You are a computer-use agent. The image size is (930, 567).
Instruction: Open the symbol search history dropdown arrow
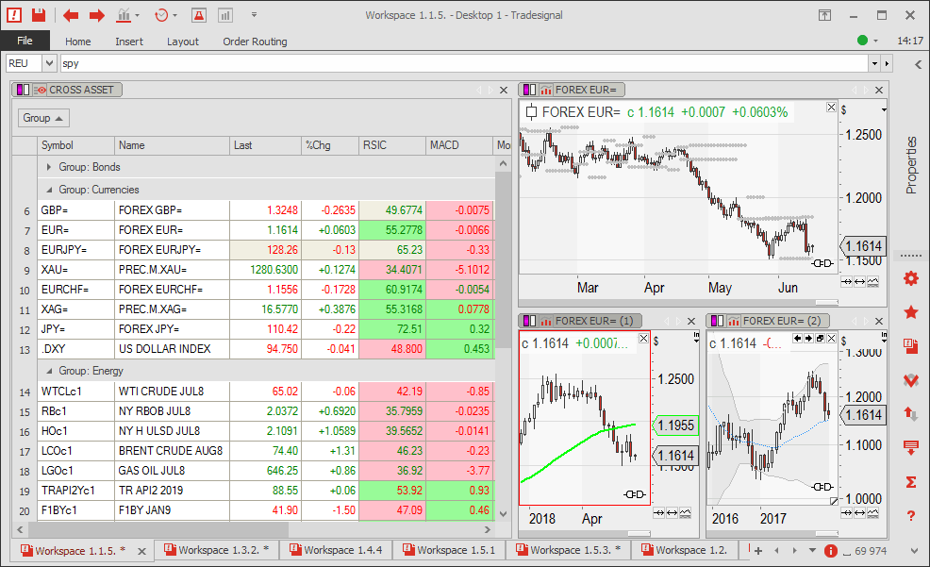pyautogui.click(x=874, y=63)
